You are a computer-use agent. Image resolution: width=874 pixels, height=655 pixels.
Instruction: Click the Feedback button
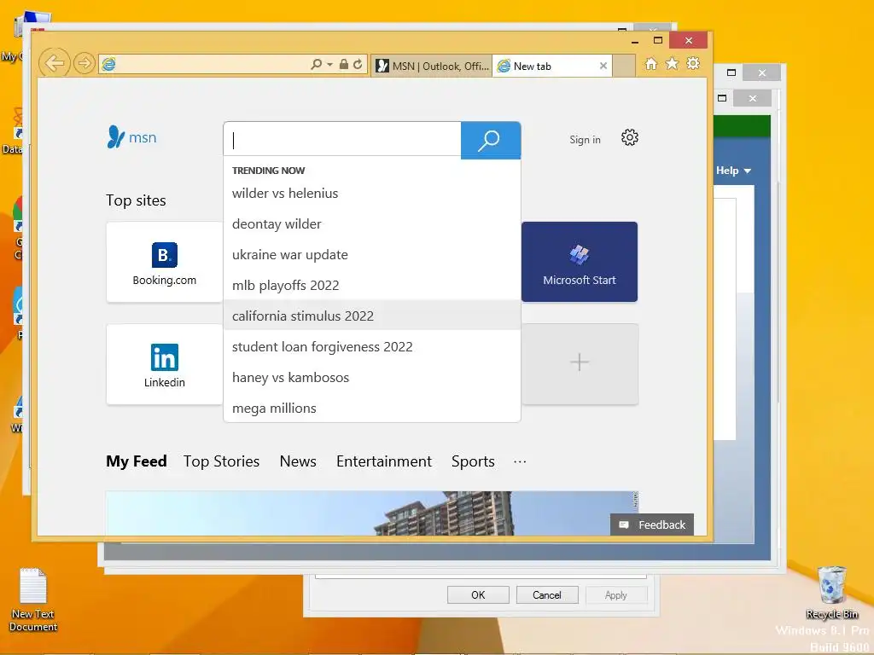(x=652, y=525)
